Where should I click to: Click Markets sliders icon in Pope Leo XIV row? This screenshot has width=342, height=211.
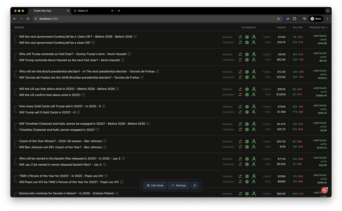240,176
